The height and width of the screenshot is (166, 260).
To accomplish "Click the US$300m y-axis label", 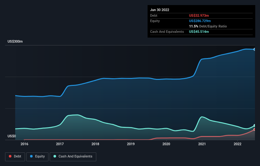I will click(x=15, y=41).
